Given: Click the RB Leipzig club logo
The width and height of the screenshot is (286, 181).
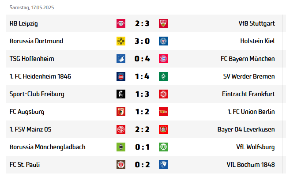Looking at the screenshot, I should pos(121,23).
